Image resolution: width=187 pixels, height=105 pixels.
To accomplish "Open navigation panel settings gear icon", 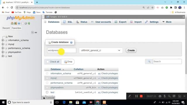I will [25, 23].
